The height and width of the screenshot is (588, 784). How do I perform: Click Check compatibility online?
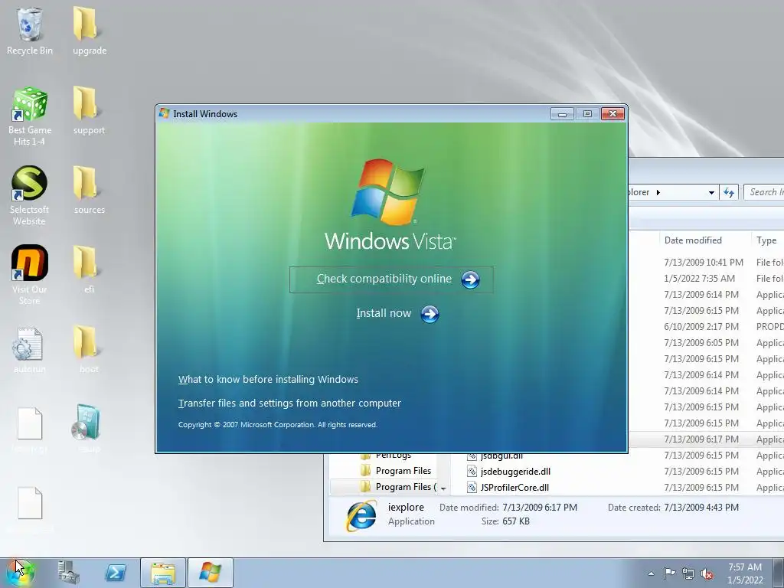click(391, 279)
